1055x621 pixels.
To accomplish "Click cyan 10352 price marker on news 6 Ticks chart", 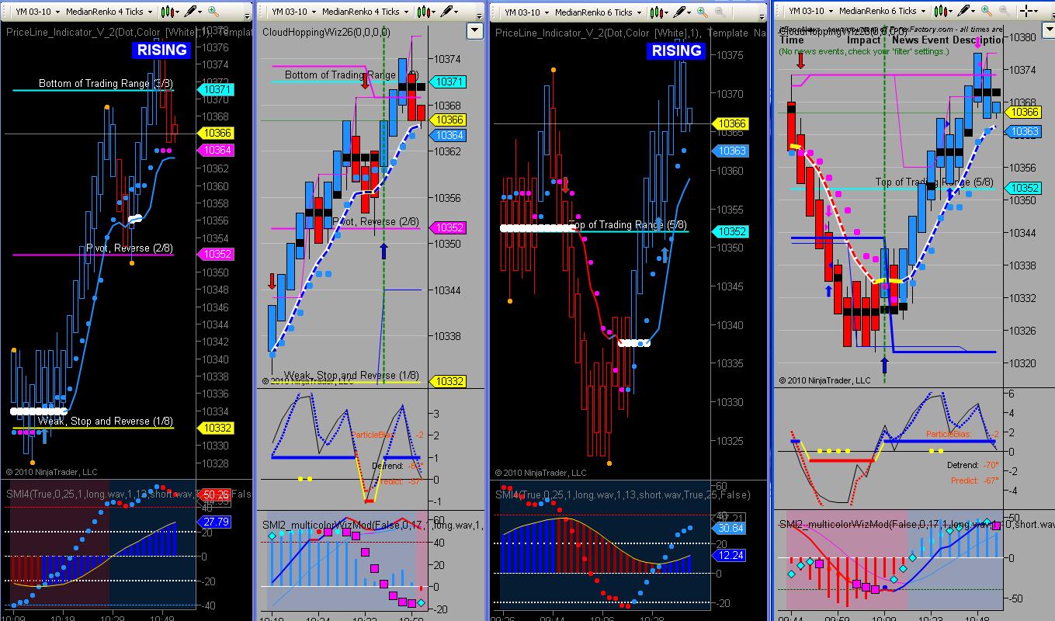I will click(x=1024, y=188).
